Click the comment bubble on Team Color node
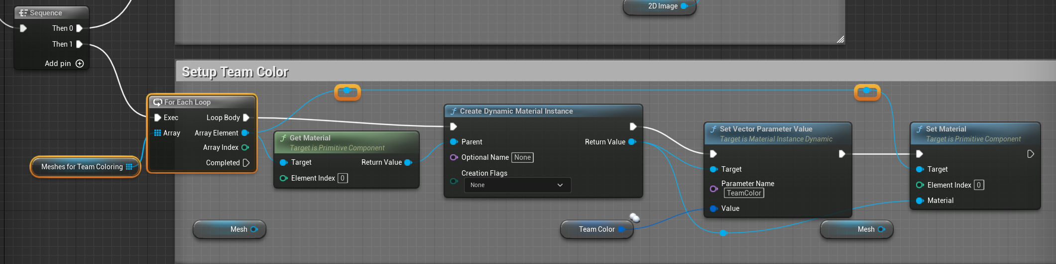 point(635,217)
